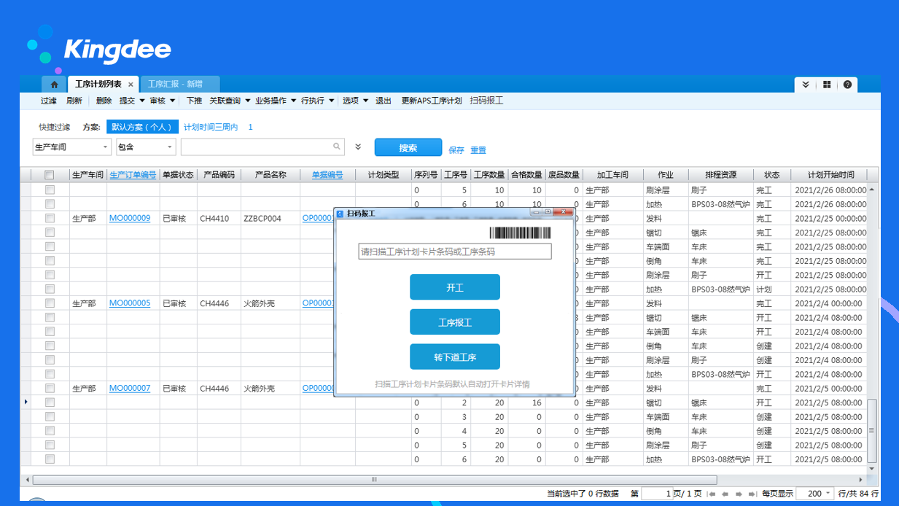Open the 业务操作 menu
899x506 pixels.
(x=275, y=101)
